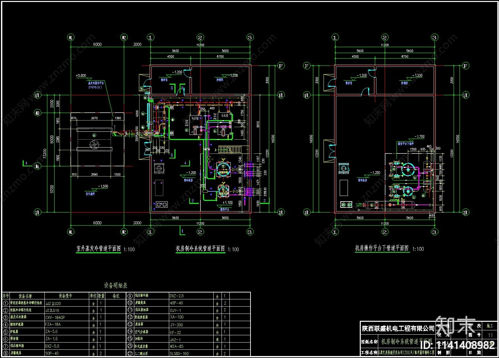Click the underlined 机房制冷系统管道平面图 title below the middle plan
Image resolution: width=499 pixels, height=358 pixels.
coord(200,249)
